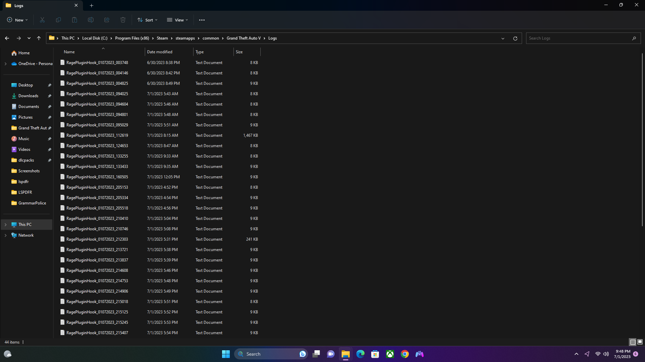Click the Copy icon in toolbar

[58, 20]
